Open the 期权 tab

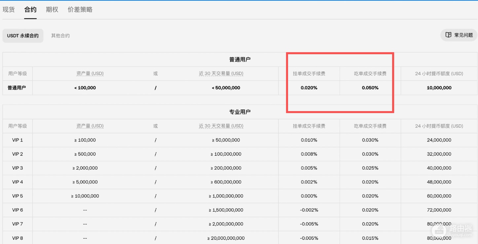[x=52, y=10]
